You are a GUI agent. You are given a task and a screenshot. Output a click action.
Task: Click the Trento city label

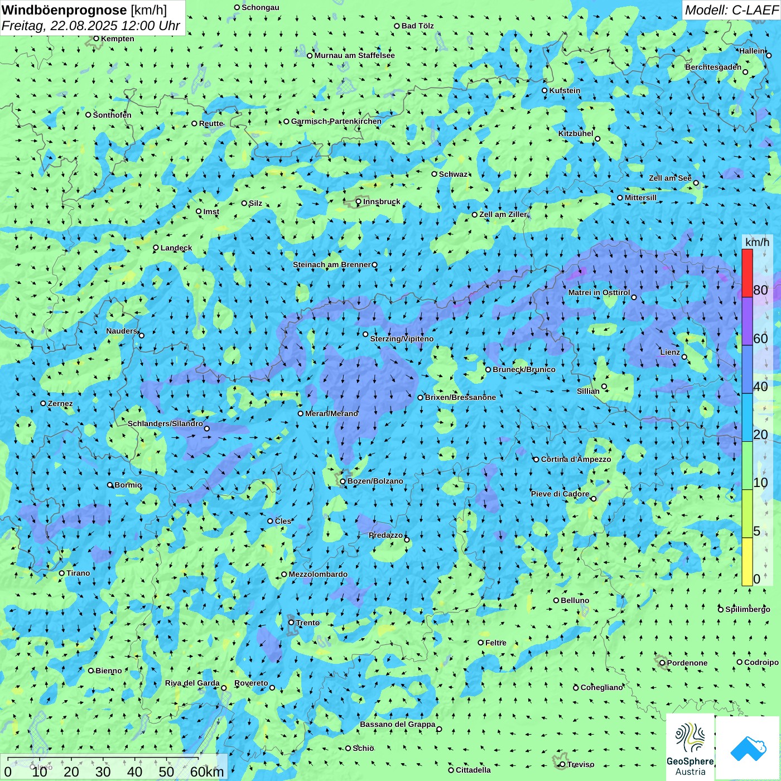pyautogui.click(x=308, y=623)
